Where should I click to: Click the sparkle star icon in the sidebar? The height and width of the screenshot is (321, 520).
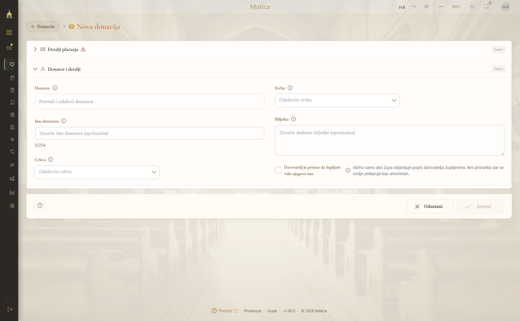tap(12, 139)
